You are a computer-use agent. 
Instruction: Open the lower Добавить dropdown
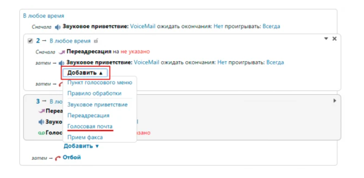(81, 146)
